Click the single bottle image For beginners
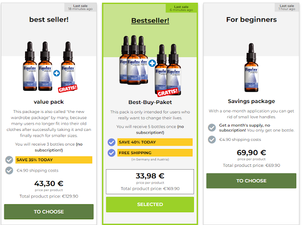The width and height of the screenshot is (303, 225). tap(251, 68)
